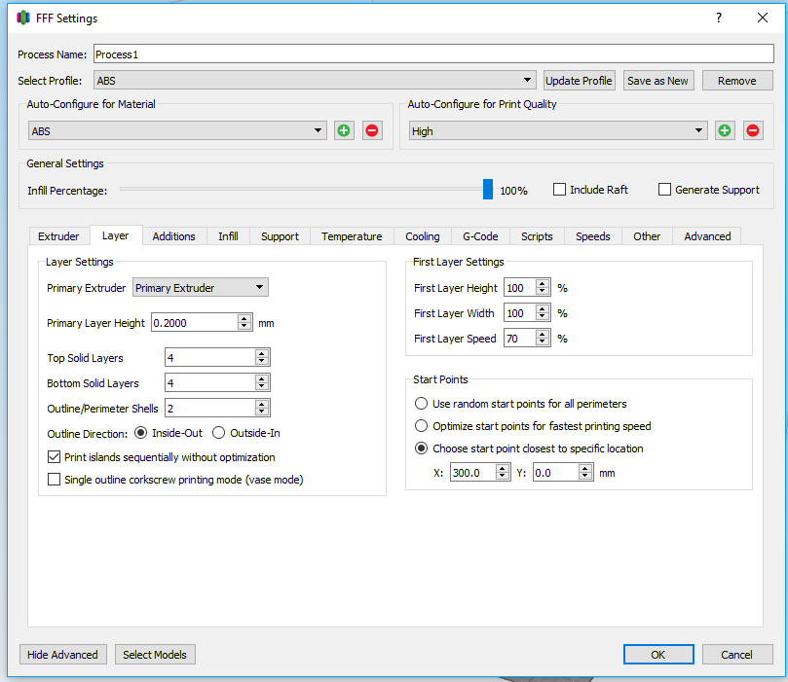Select Optimize start points for fastest speed
788x682 pixels.
point(421,426)
